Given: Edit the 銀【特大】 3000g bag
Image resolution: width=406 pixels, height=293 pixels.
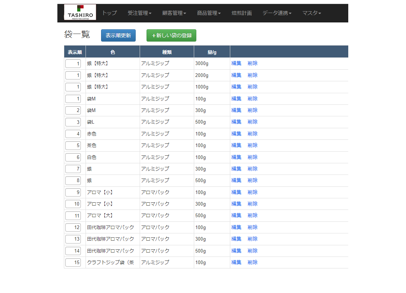Looking at the screenshot, I should [x=236, y=63].
